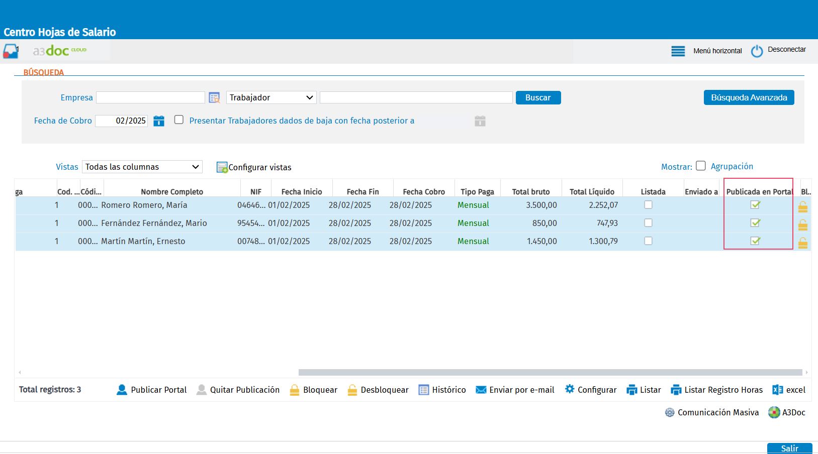The image size is (818, 454).
Task: Click the Publicar Portal icon
Action: 122,390
